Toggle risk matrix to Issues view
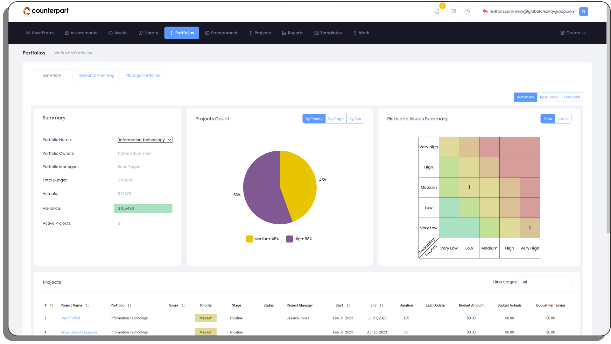 [563, 119]
